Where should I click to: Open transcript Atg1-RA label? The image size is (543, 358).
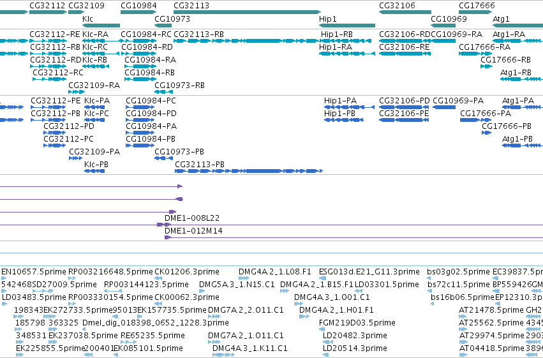coord(509,34)
